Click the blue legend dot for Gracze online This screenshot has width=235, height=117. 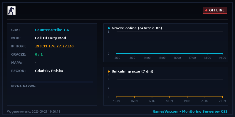click(x=109, y=28)
